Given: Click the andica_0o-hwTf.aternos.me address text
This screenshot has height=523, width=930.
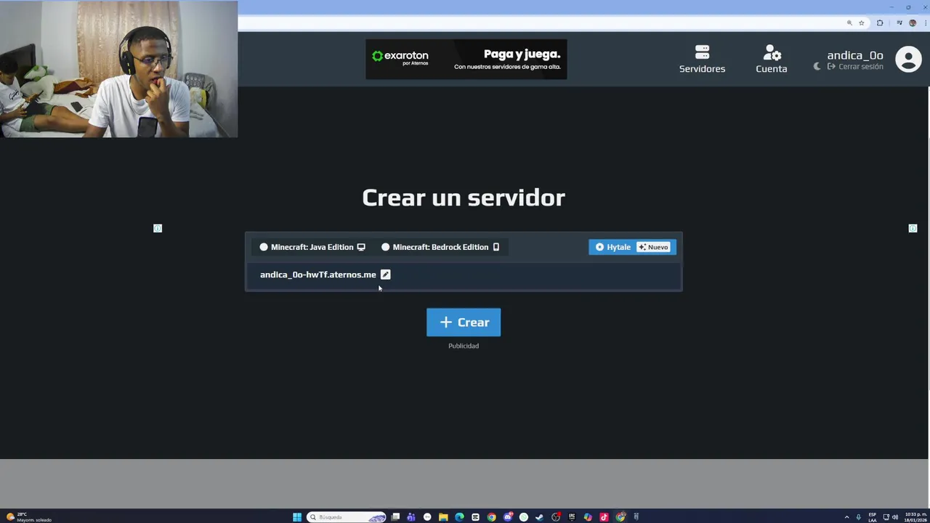Looking at the screenshot, I should coord(318,275).
